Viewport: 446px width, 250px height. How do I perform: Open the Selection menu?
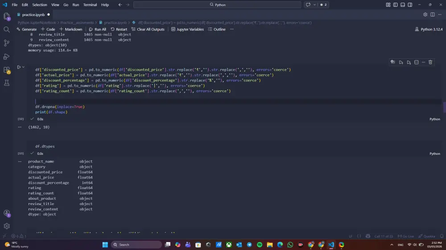point(40,5)
